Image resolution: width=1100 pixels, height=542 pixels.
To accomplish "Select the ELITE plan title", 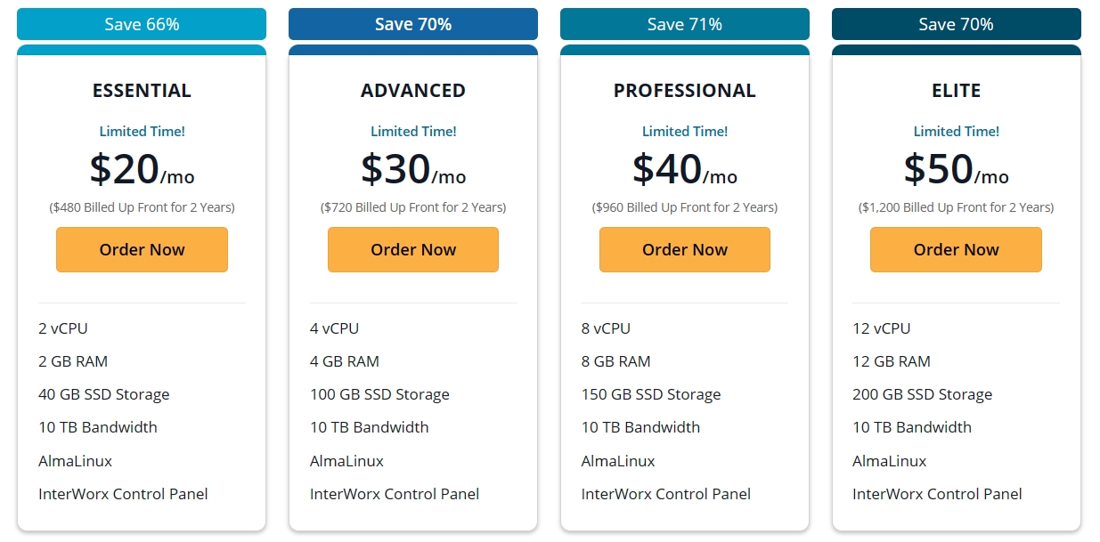I will 956,91.
